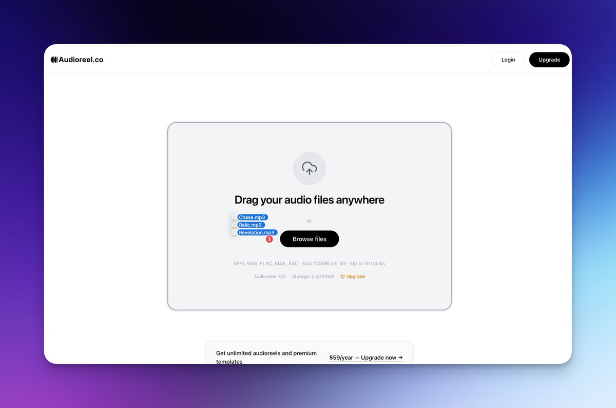The height and width of the screenshot is (408, 616).
Task: Click the Revelation.mp3 dragged file label
Action: tap(257, 233)
